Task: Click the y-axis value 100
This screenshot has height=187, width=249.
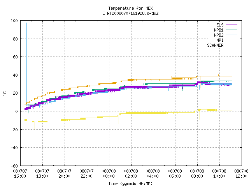Action: 14,21
